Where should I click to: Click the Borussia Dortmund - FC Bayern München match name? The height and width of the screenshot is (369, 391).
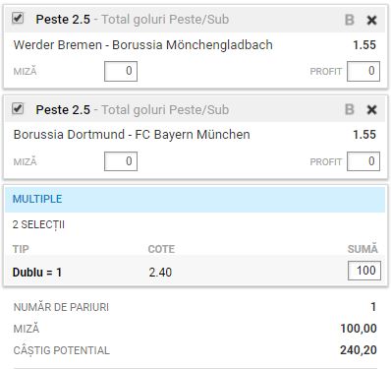coord(132,135)
